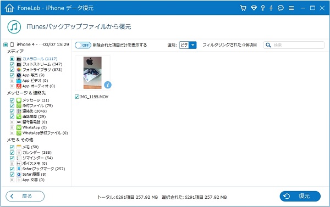Click the call history phone icon
Viewport: 330px width, 207px height.
[x=19, y=116]
